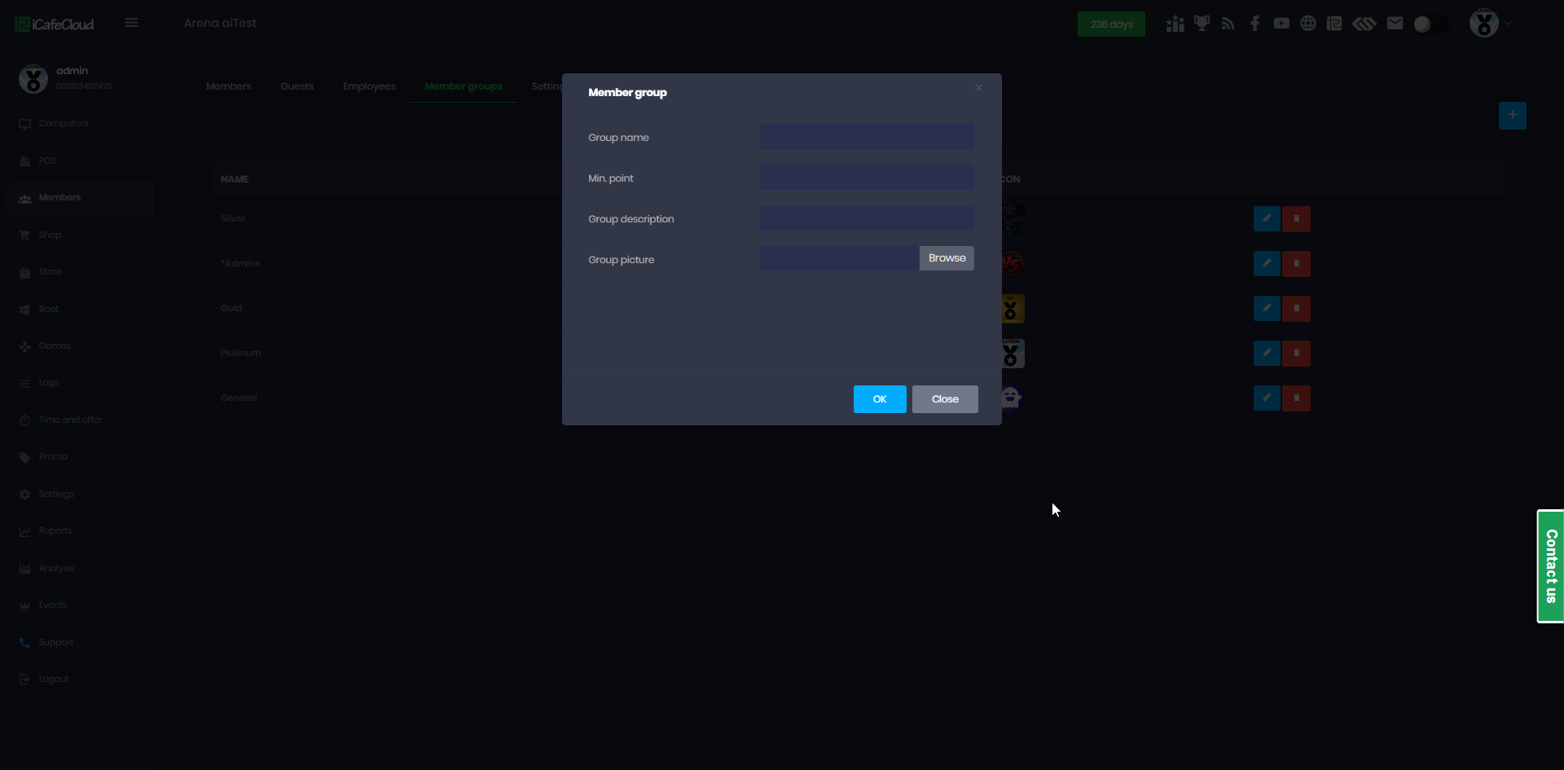
Task: Open Time and offer in the sidebar
Action: click(x=71, y=420)
